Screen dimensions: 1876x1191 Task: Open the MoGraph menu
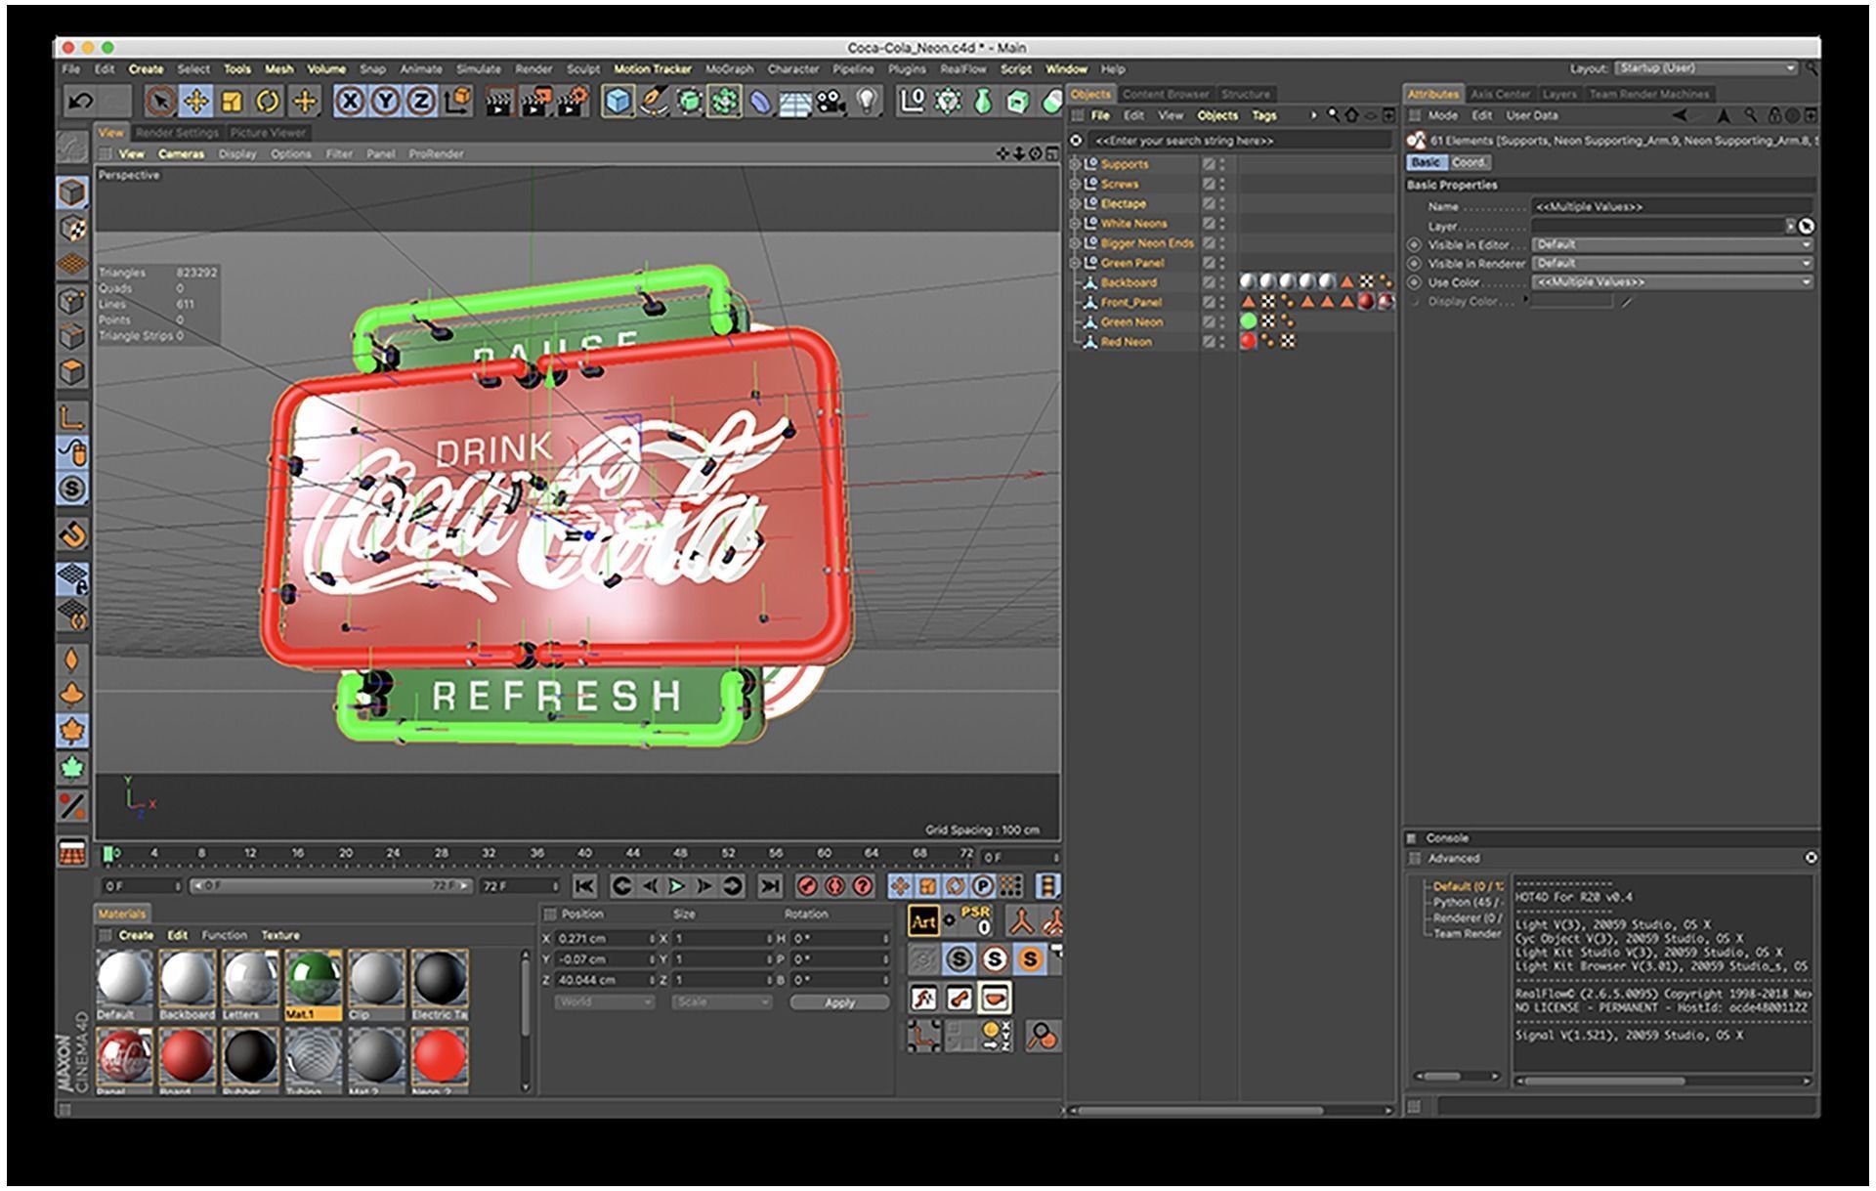729,69
